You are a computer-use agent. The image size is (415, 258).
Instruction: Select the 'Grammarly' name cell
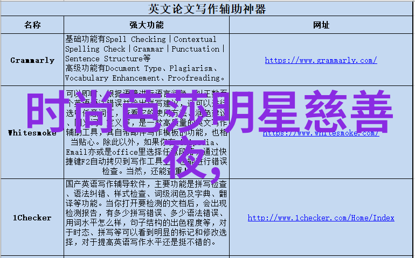(32, 60)
